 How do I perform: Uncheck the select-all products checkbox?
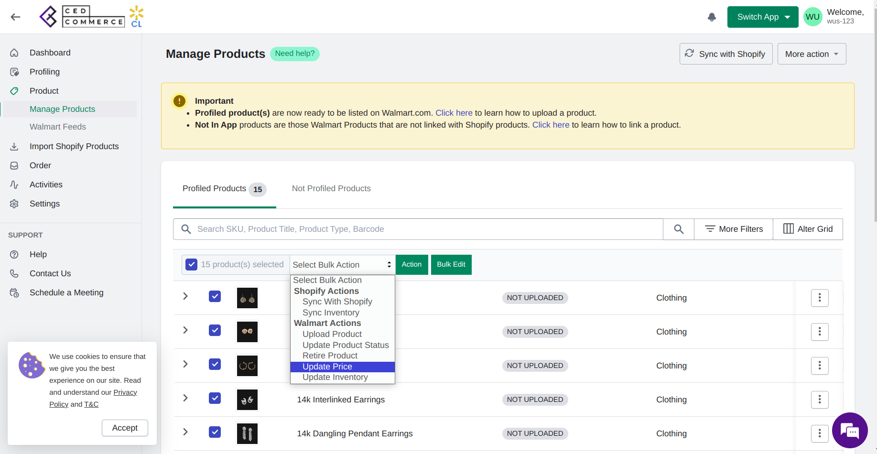191,264
